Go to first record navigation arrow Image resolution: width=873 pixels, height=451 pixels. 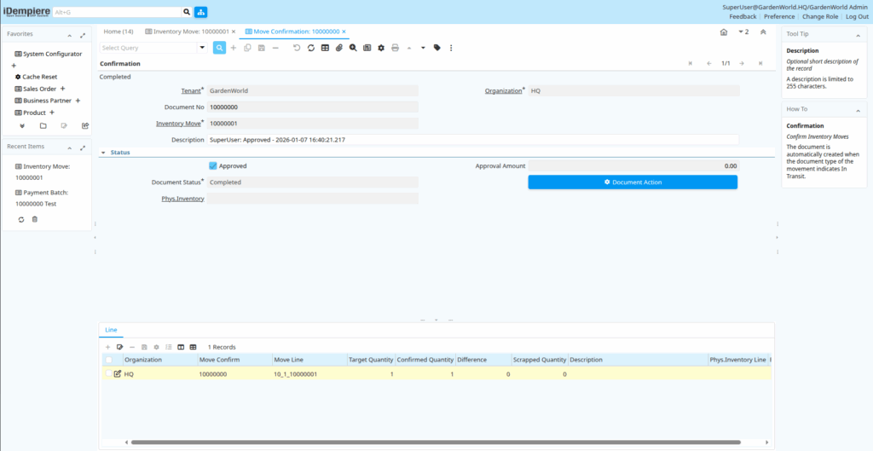(691, 63)
